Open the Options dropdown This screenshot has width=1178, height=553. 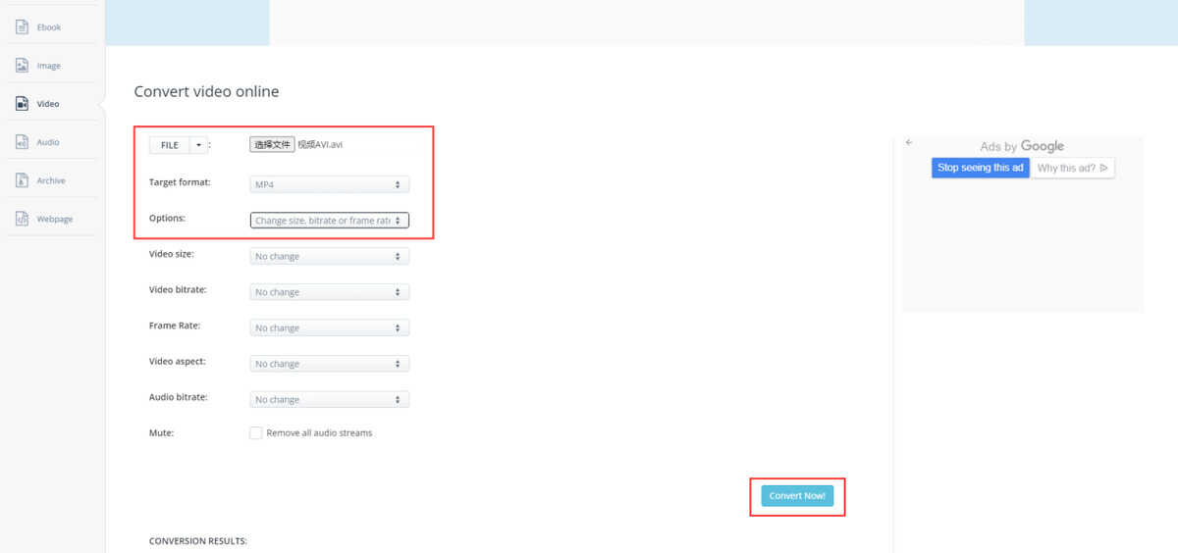[330, 221]
